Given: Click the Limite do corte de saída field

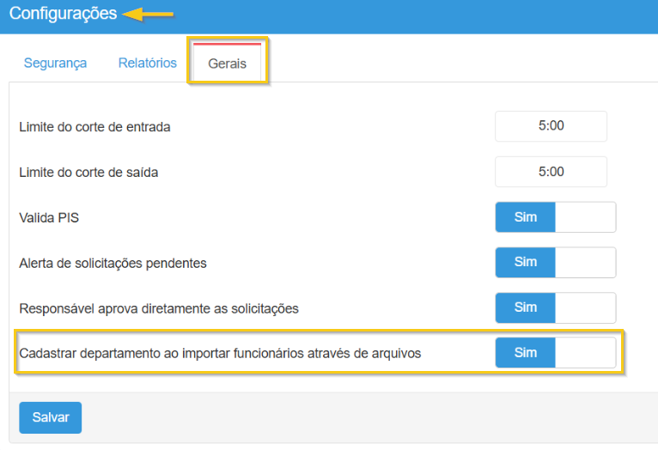Looking at the screenshot, I should 551,172.
